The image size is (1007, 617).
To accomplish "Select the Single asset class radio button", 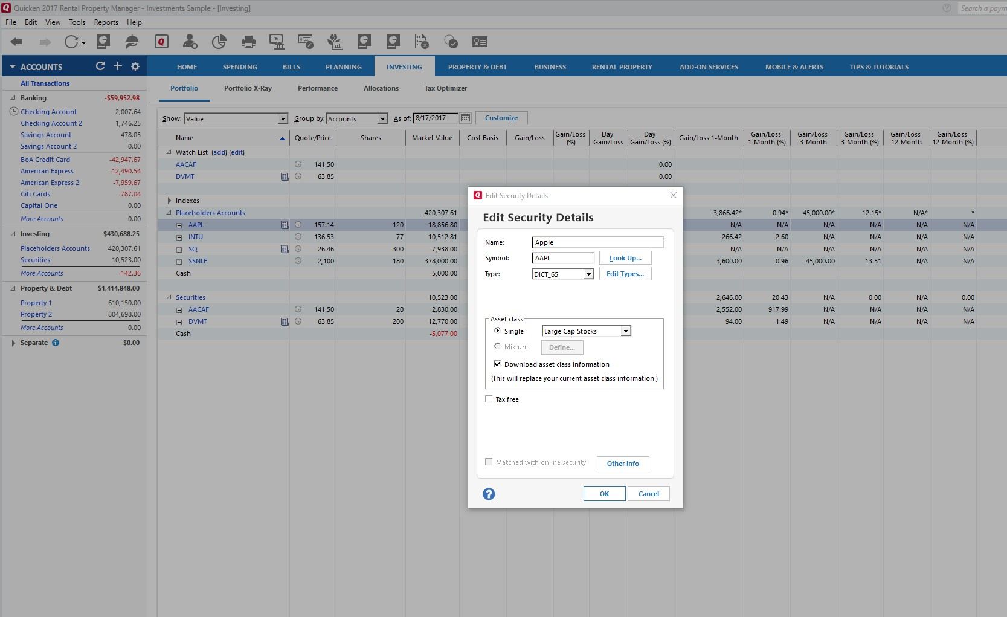I will [x=497, y=331].
